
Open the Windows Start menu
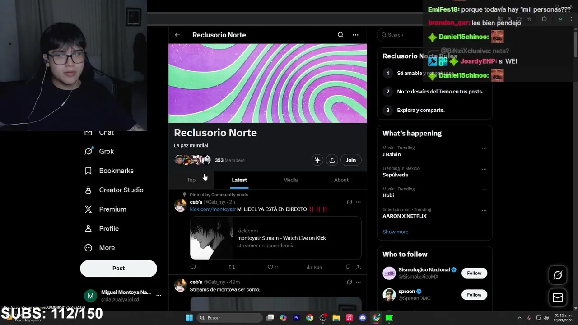[189, 318]
